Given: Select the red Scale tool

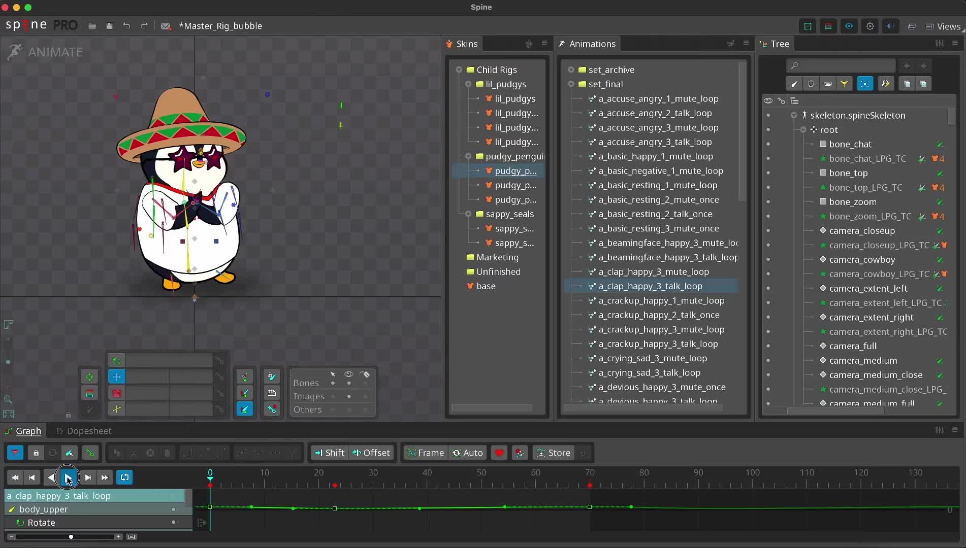Looking at the screenshot, I should 116,393.
